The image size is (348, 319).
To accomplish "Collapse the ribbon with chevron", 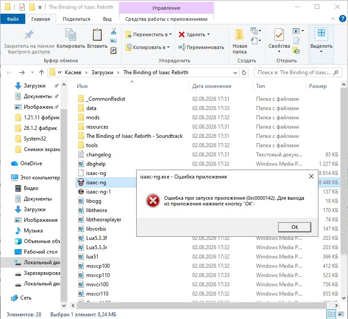I will (333, 19).
